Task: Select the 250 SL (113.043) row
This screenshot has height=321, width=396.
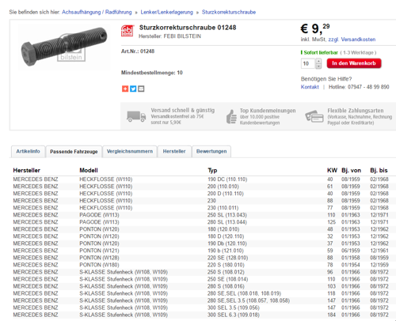Action: coord(203,215)
